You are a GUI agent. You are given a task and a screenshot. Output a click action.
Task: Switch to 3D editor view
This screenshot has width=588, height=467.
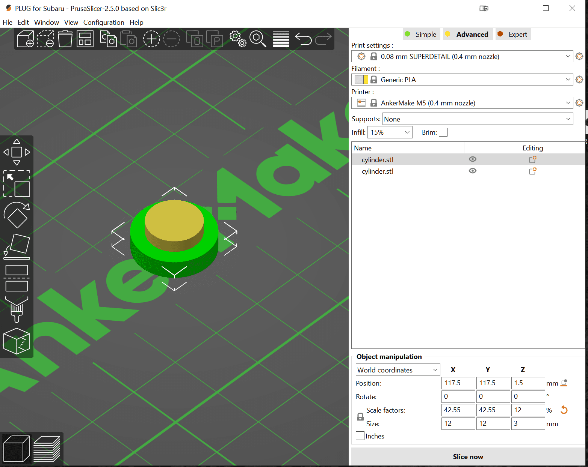(x=17, y=449)
